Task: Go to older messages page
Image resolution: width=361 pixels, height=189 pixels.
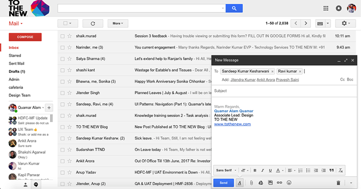Action: 306,24
